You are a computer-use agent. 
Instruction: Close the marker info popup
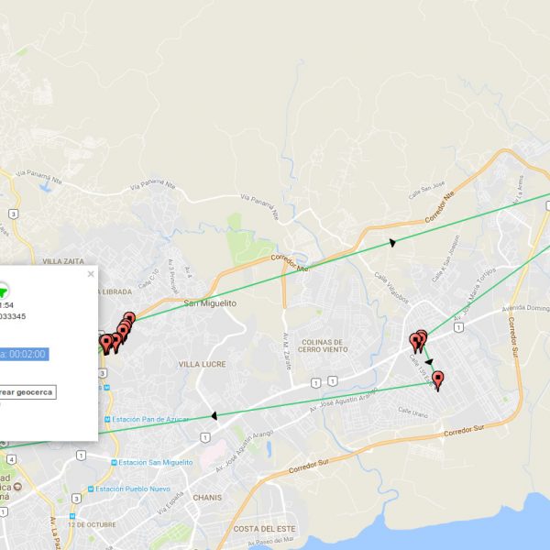tap(90, 273)
